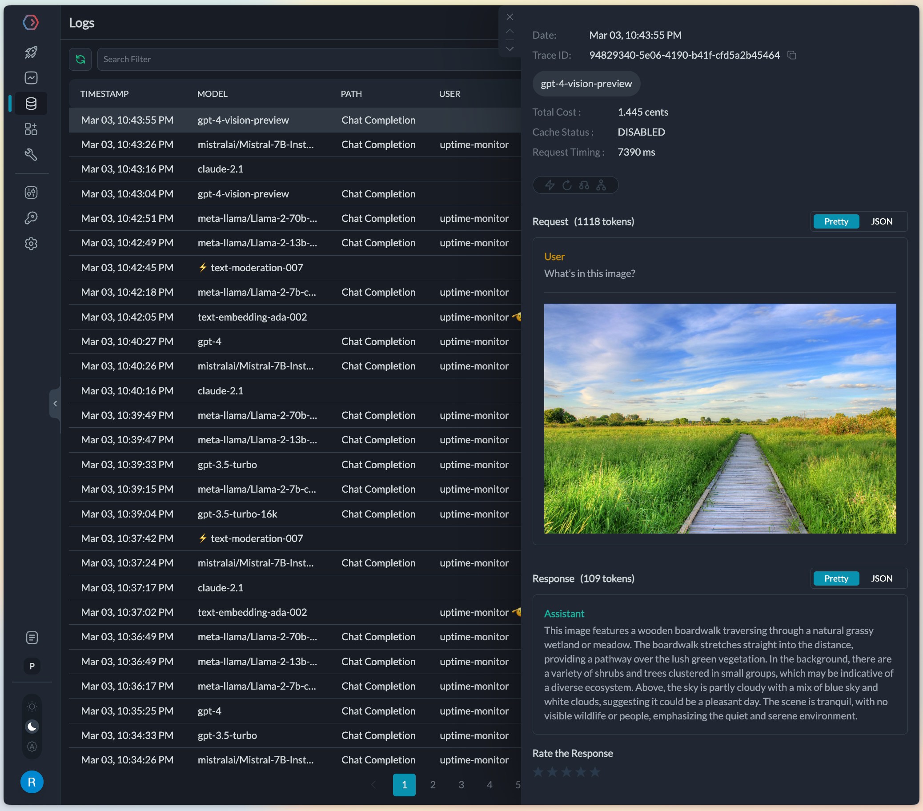Copy the Trace ID with the copy icon
This screenshot has height=811, width=923.
pyautogui.click(x=791, y=55)
